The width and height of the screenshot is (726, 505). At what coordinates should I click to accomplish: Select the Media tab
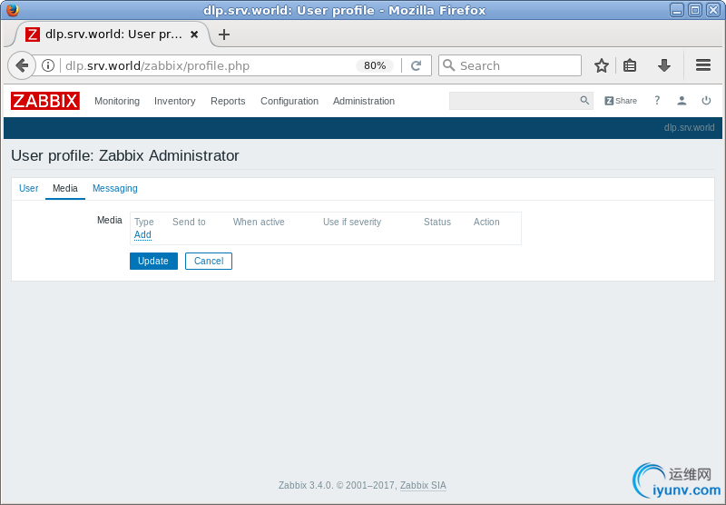click(x=64, y=188)
